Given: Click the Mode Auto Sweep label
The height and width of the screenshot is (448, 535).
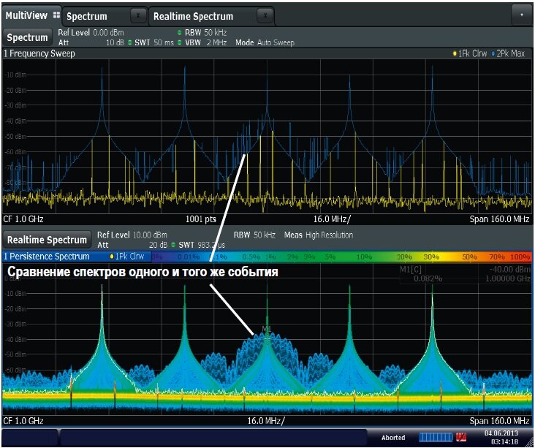Looking at the screenshot, I should [x=265, y=42].
